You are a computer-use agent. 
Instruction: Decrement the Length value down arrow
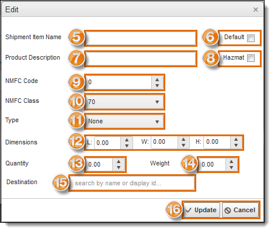click(x=127, y=146)
